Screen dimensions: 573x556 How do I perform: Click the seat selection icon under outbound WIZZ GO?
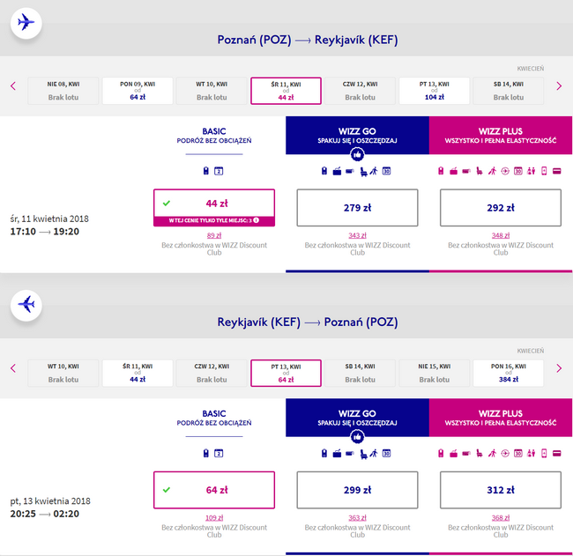(x=363, y=171)
